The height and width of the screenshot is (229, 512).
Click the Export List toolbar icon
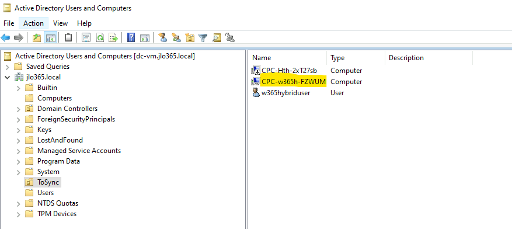113,38
